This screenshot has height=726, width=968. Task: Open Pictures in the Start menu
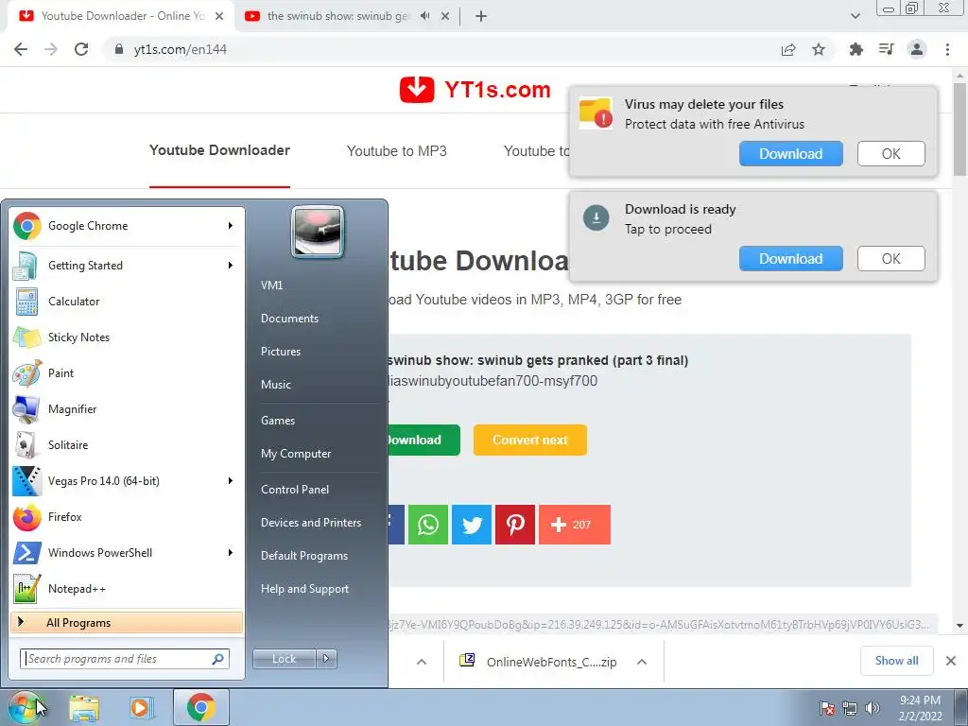[x=281, y=352]
